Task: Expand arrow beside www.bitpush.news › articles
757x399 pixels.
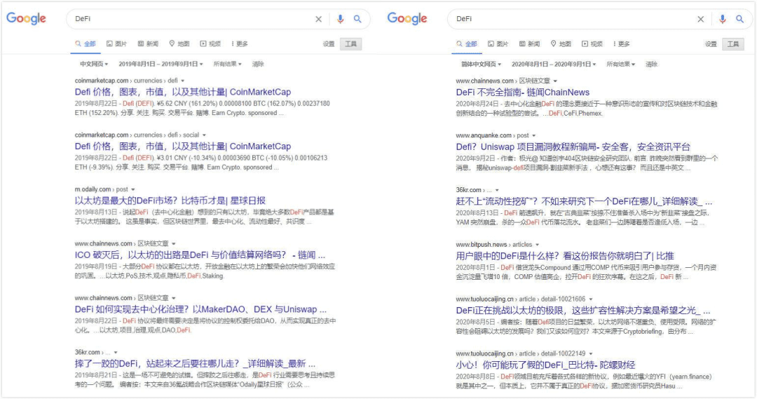Action: tap(538, 245)
